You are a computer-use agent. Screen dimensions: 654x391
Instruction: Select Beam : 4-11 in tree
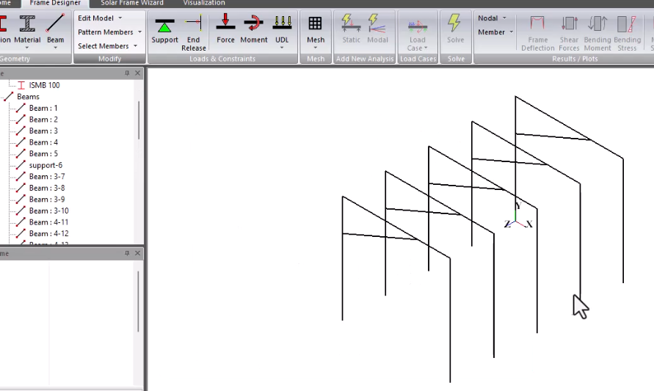coord(48,222)
